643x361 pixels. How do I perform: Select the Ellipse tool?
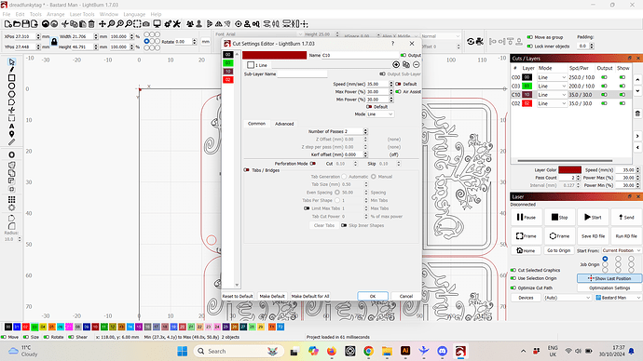tap(11, 86)
